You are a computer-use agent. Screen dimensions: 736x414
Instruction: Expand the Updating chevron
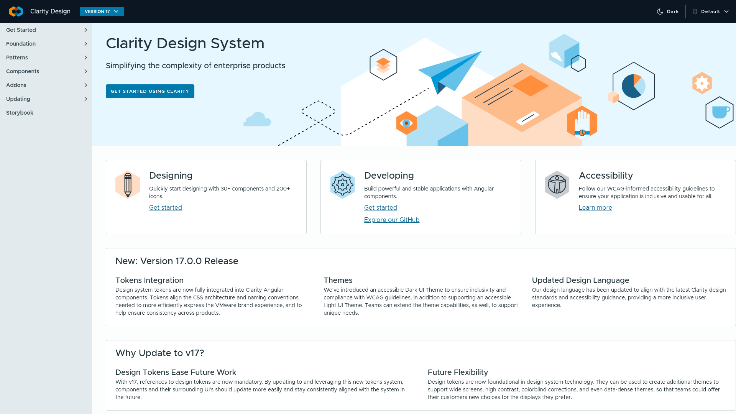click(85, 99)
